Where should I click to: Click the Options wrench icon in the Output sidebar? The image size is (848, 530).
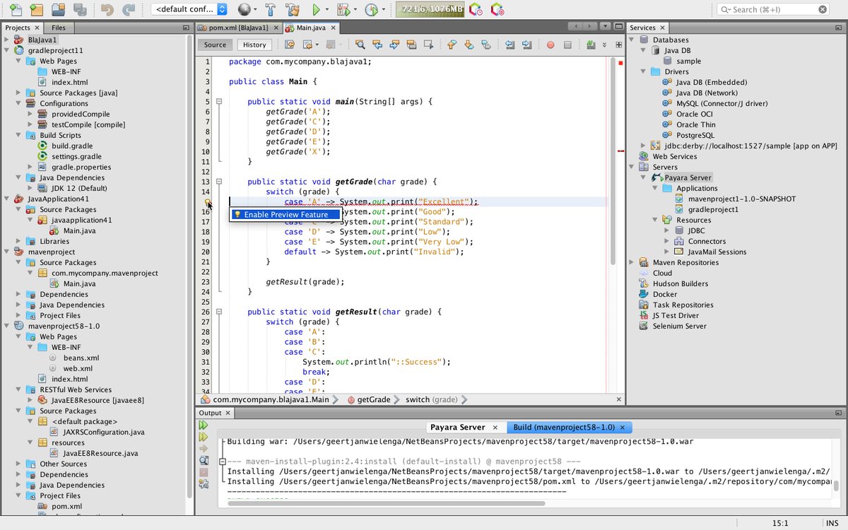204,483
